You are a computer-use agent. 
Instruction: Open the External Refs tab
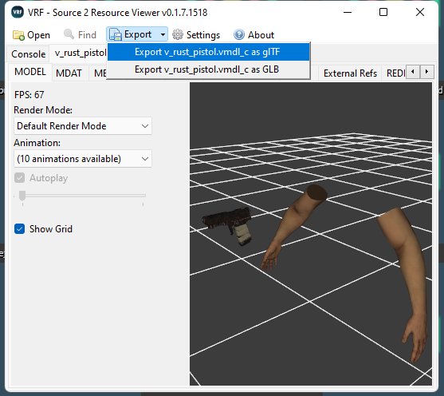(x=350, y=73)
